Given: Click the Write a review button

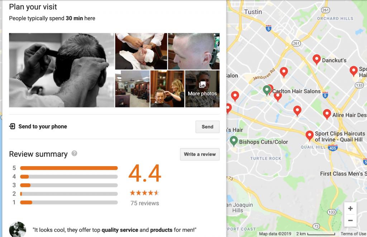Looking at the screenshot, I should tap(200, 154).
